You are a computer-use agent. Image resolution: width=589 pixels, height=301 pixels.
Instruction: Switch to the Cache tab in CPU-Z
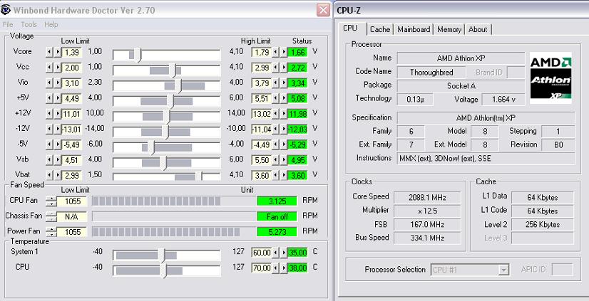tap(380, 29)
